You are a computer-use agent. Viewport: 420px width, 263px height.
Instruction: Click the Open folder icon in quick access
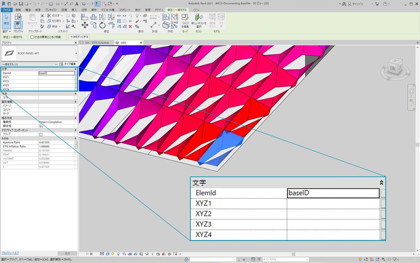15,4
